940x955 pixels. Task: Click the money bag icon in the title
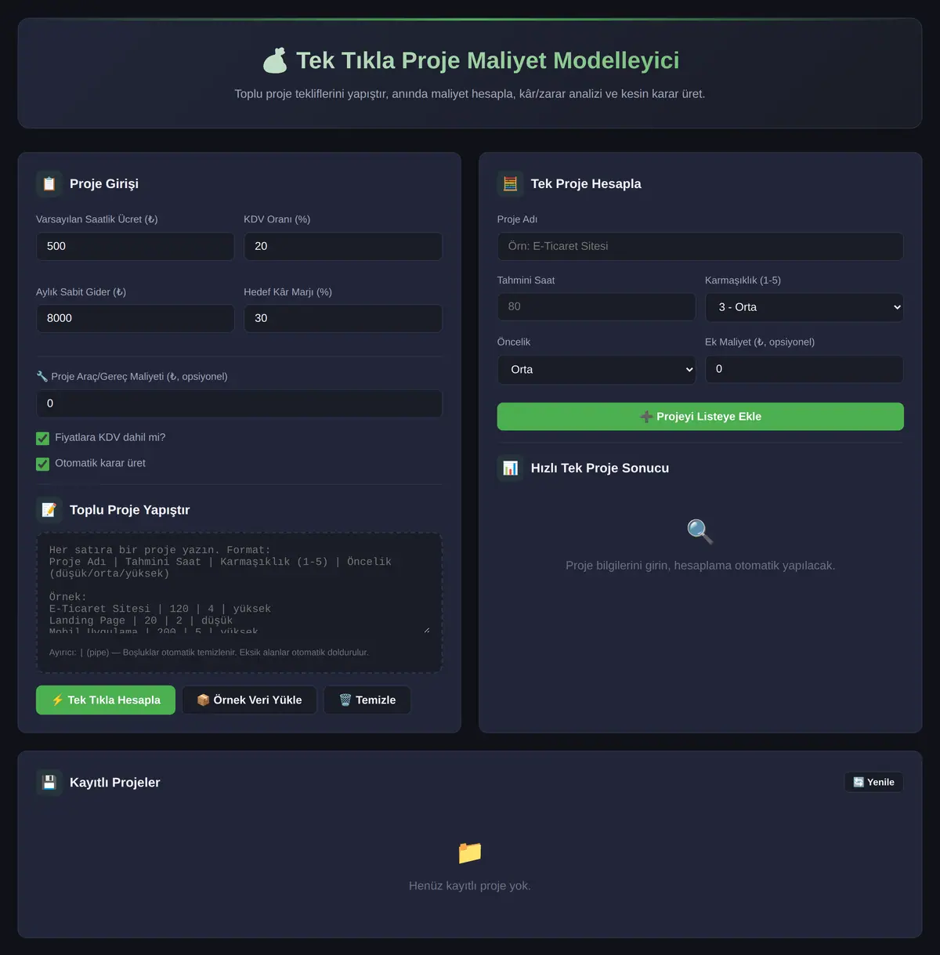(x=275, y=60)
